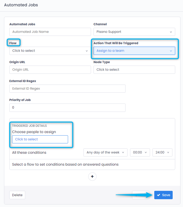The height and width of the screenshot is (207, 183).
Task: Click the Save button
Action: [163, 195]
